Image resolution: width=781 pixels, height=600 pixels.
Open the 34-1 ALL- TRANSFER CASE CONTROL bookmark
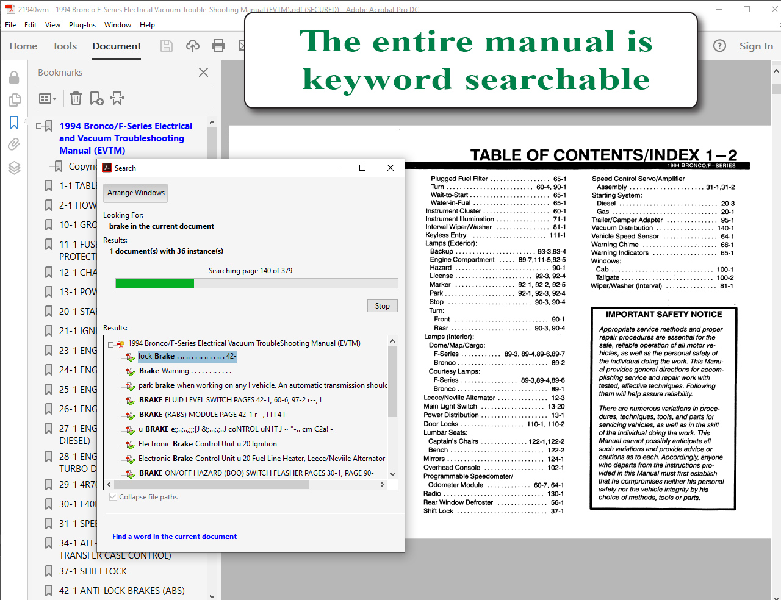pyautogui.click(x=115, y=549)
